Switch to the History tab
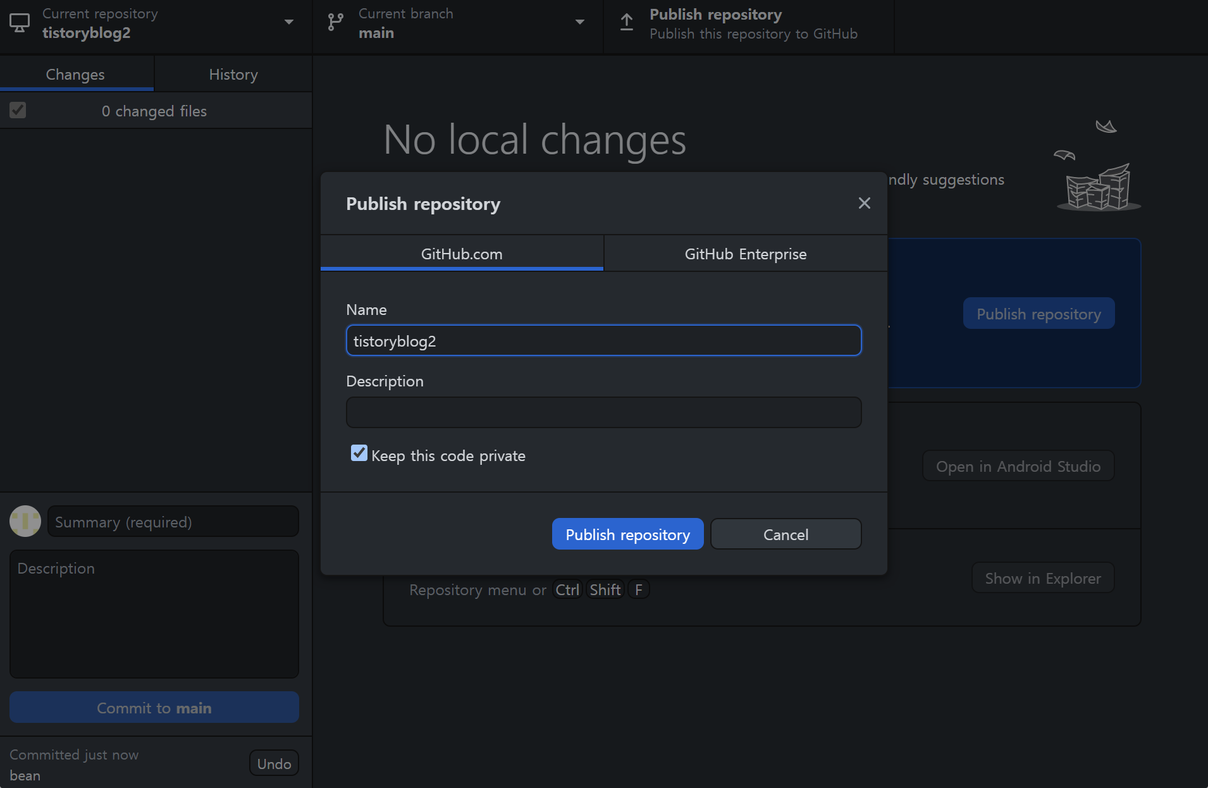 coord(233,74)
